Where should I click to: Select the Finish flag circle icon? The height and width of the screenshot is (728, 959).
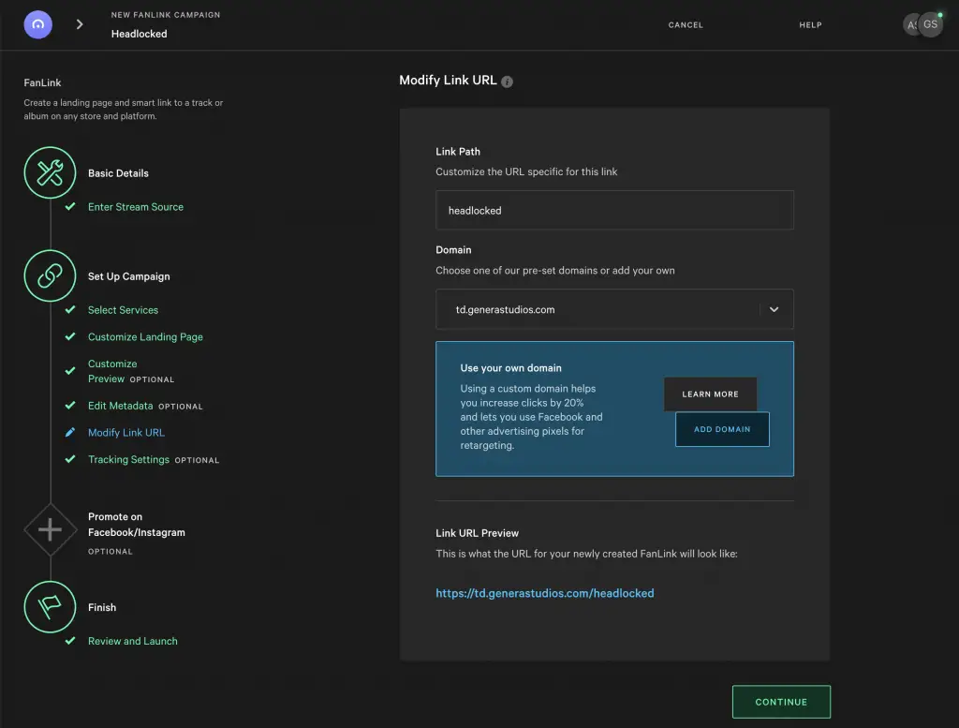coord(51,607)
